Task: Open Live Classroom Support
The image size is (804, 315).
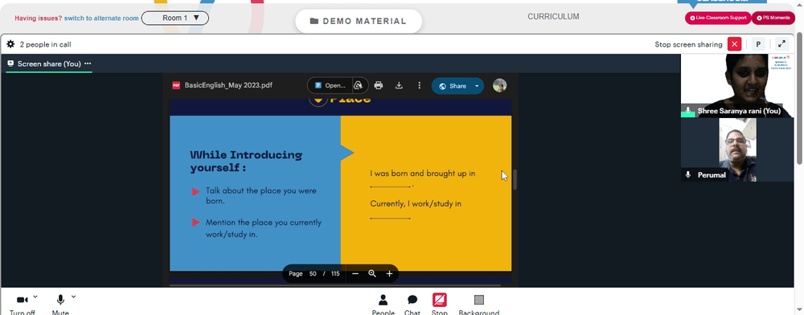Action: [718, 18]
